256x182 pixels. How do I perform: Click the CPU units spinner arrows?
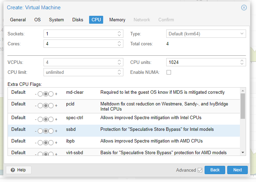[x=242, y=62]
